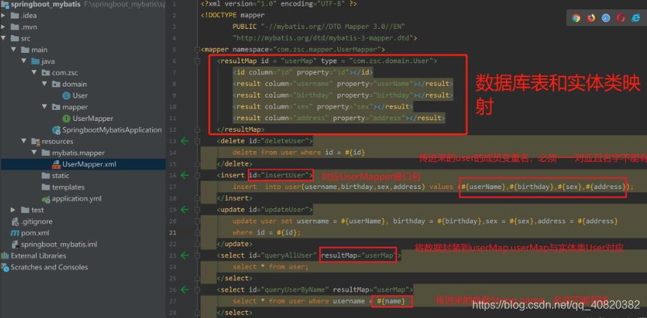Expand the .mvn folder
The width and height of the screenshot is (647, 318).
(x=3, y=27)
